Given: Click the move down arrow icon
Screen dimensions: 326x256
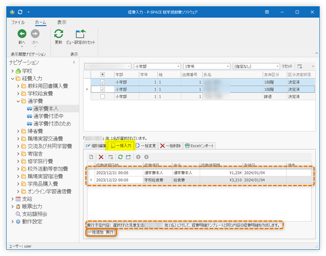Looking at the screenshot, I should coord(146,157).
